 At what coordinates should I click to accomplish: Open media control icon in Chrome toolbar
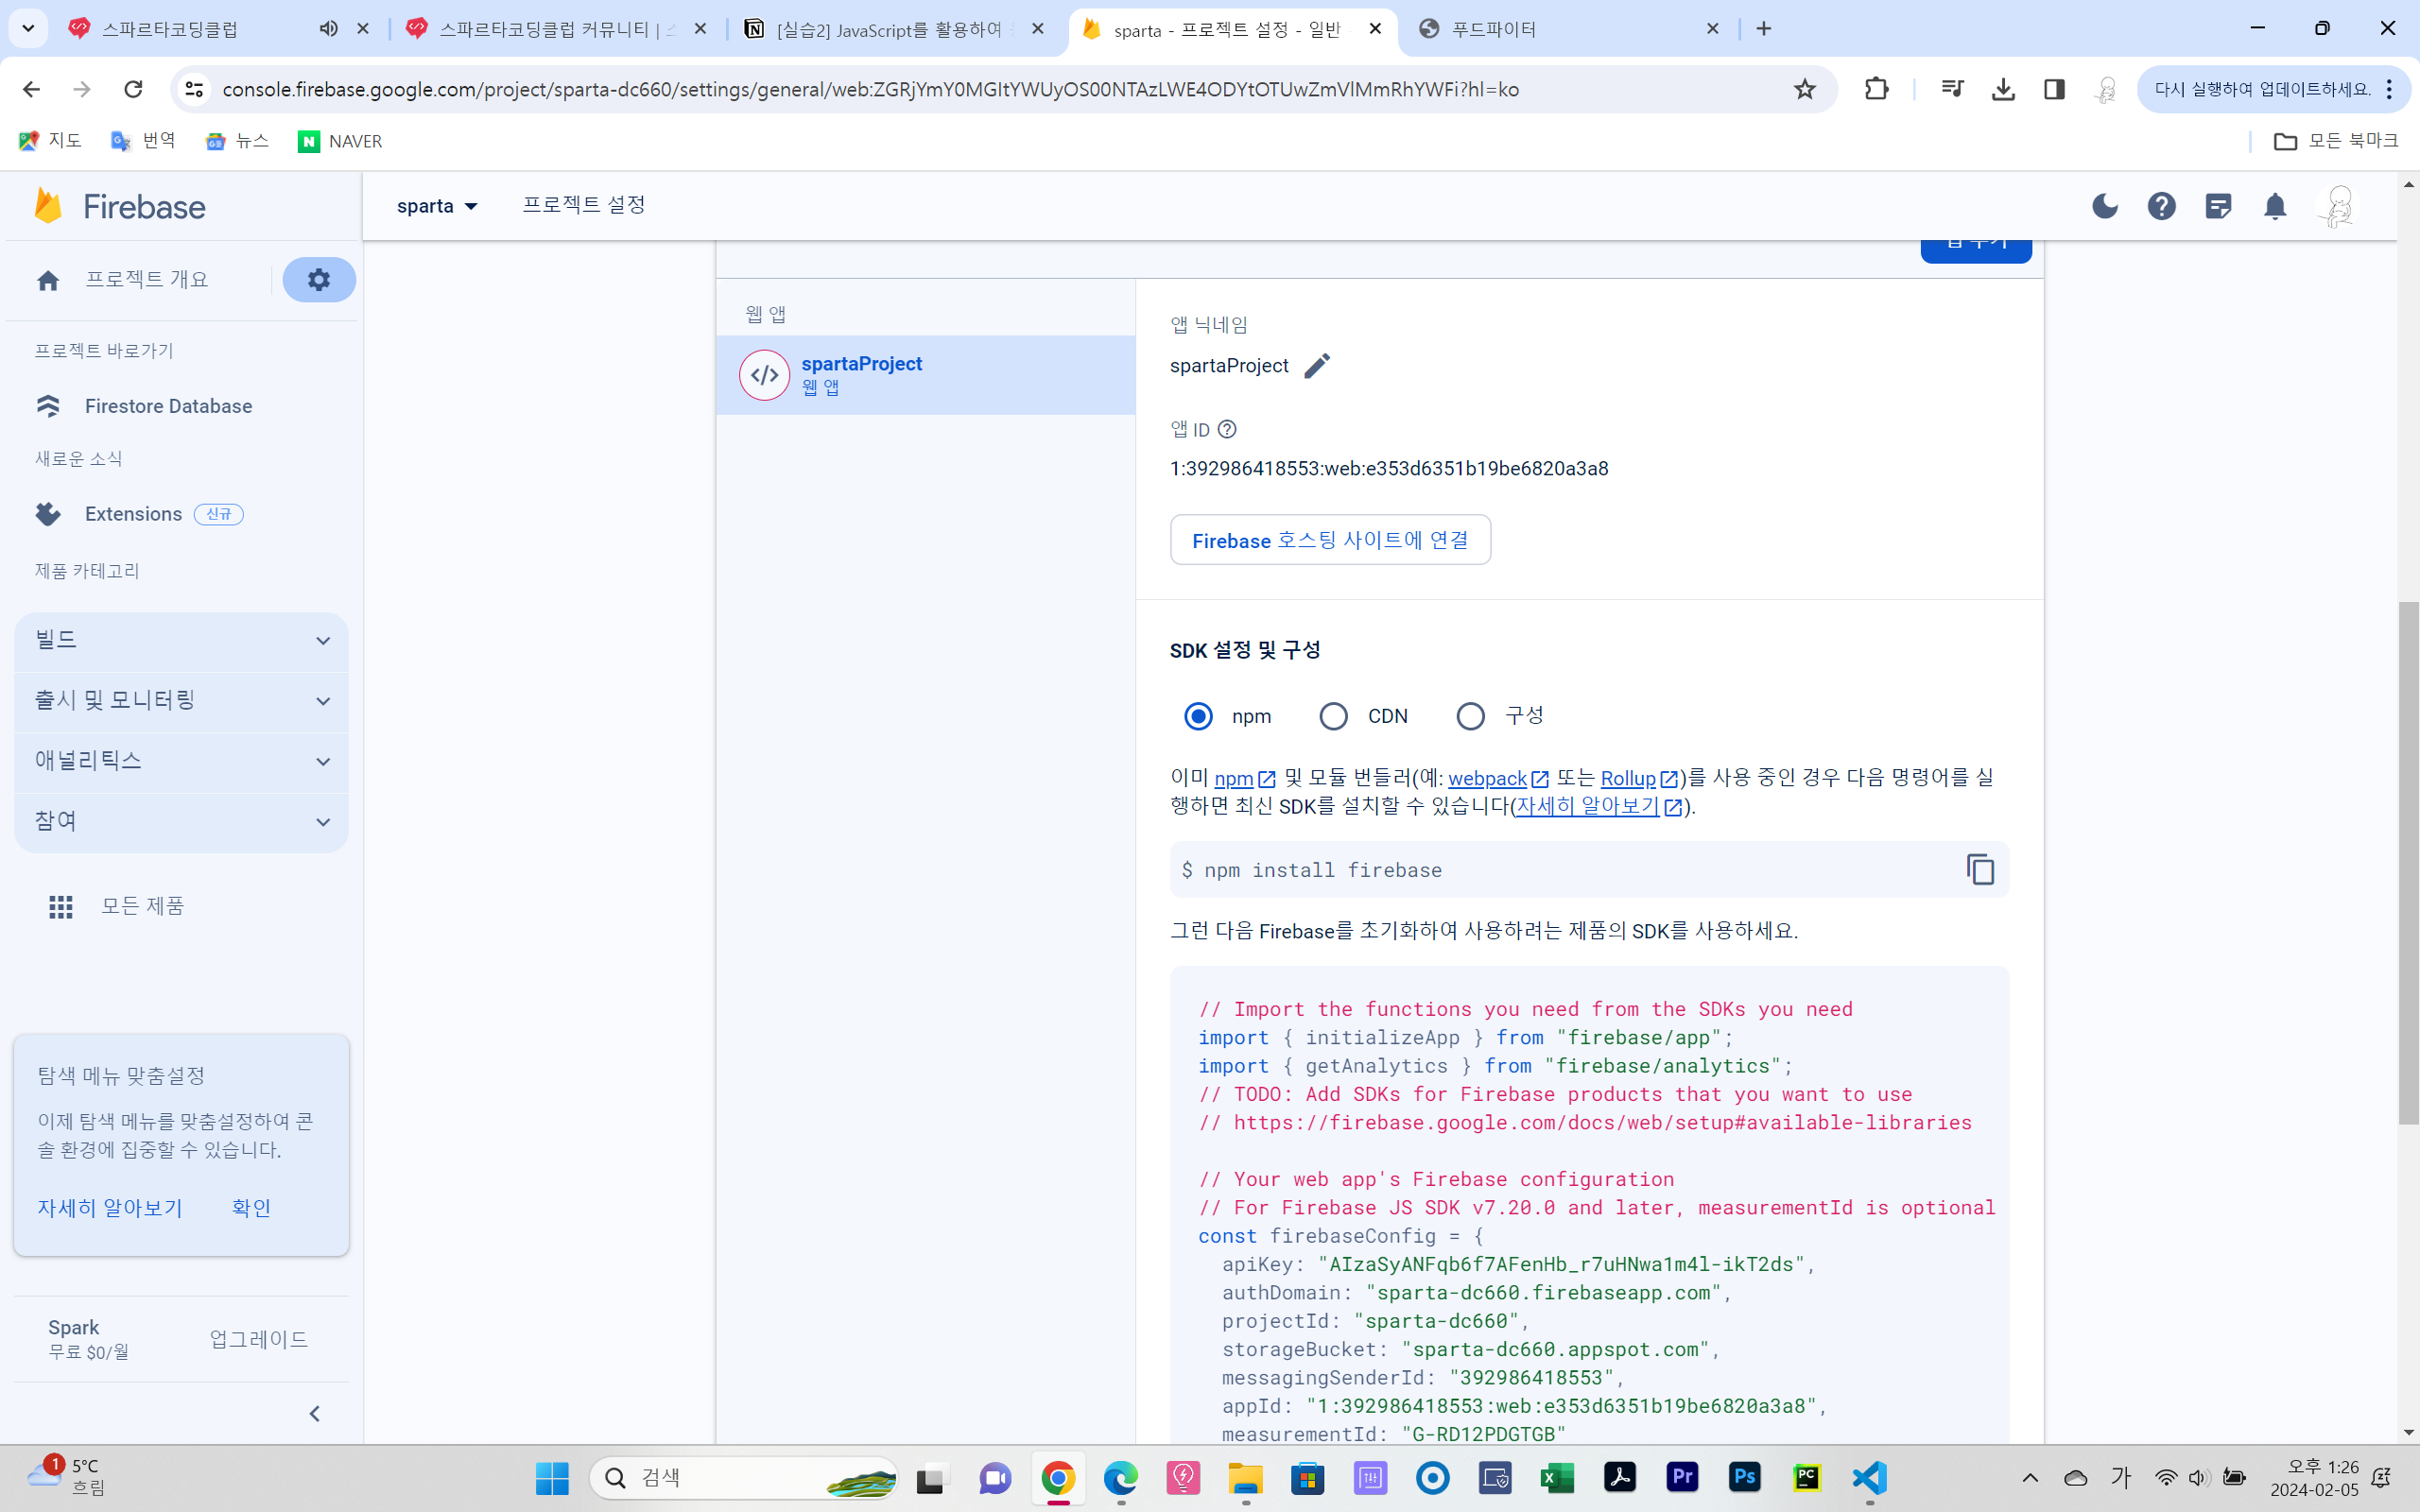coord(1951,89)
